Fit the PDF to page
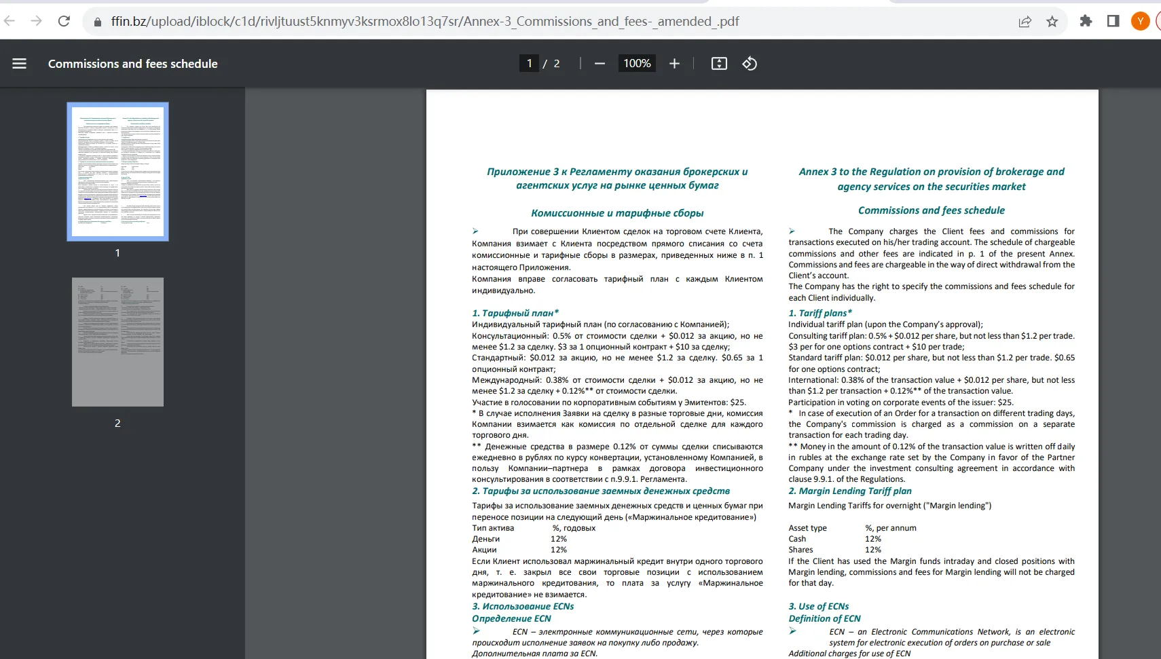Image resolution: width=1161 pixels, height=659 pixels. pyautogui.click(x=719, y=64)
